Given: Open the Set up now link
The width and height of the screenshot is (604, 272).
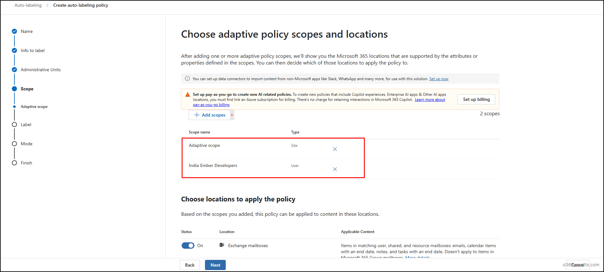Looking at the screenshot, I should click(x=439, y=79).
